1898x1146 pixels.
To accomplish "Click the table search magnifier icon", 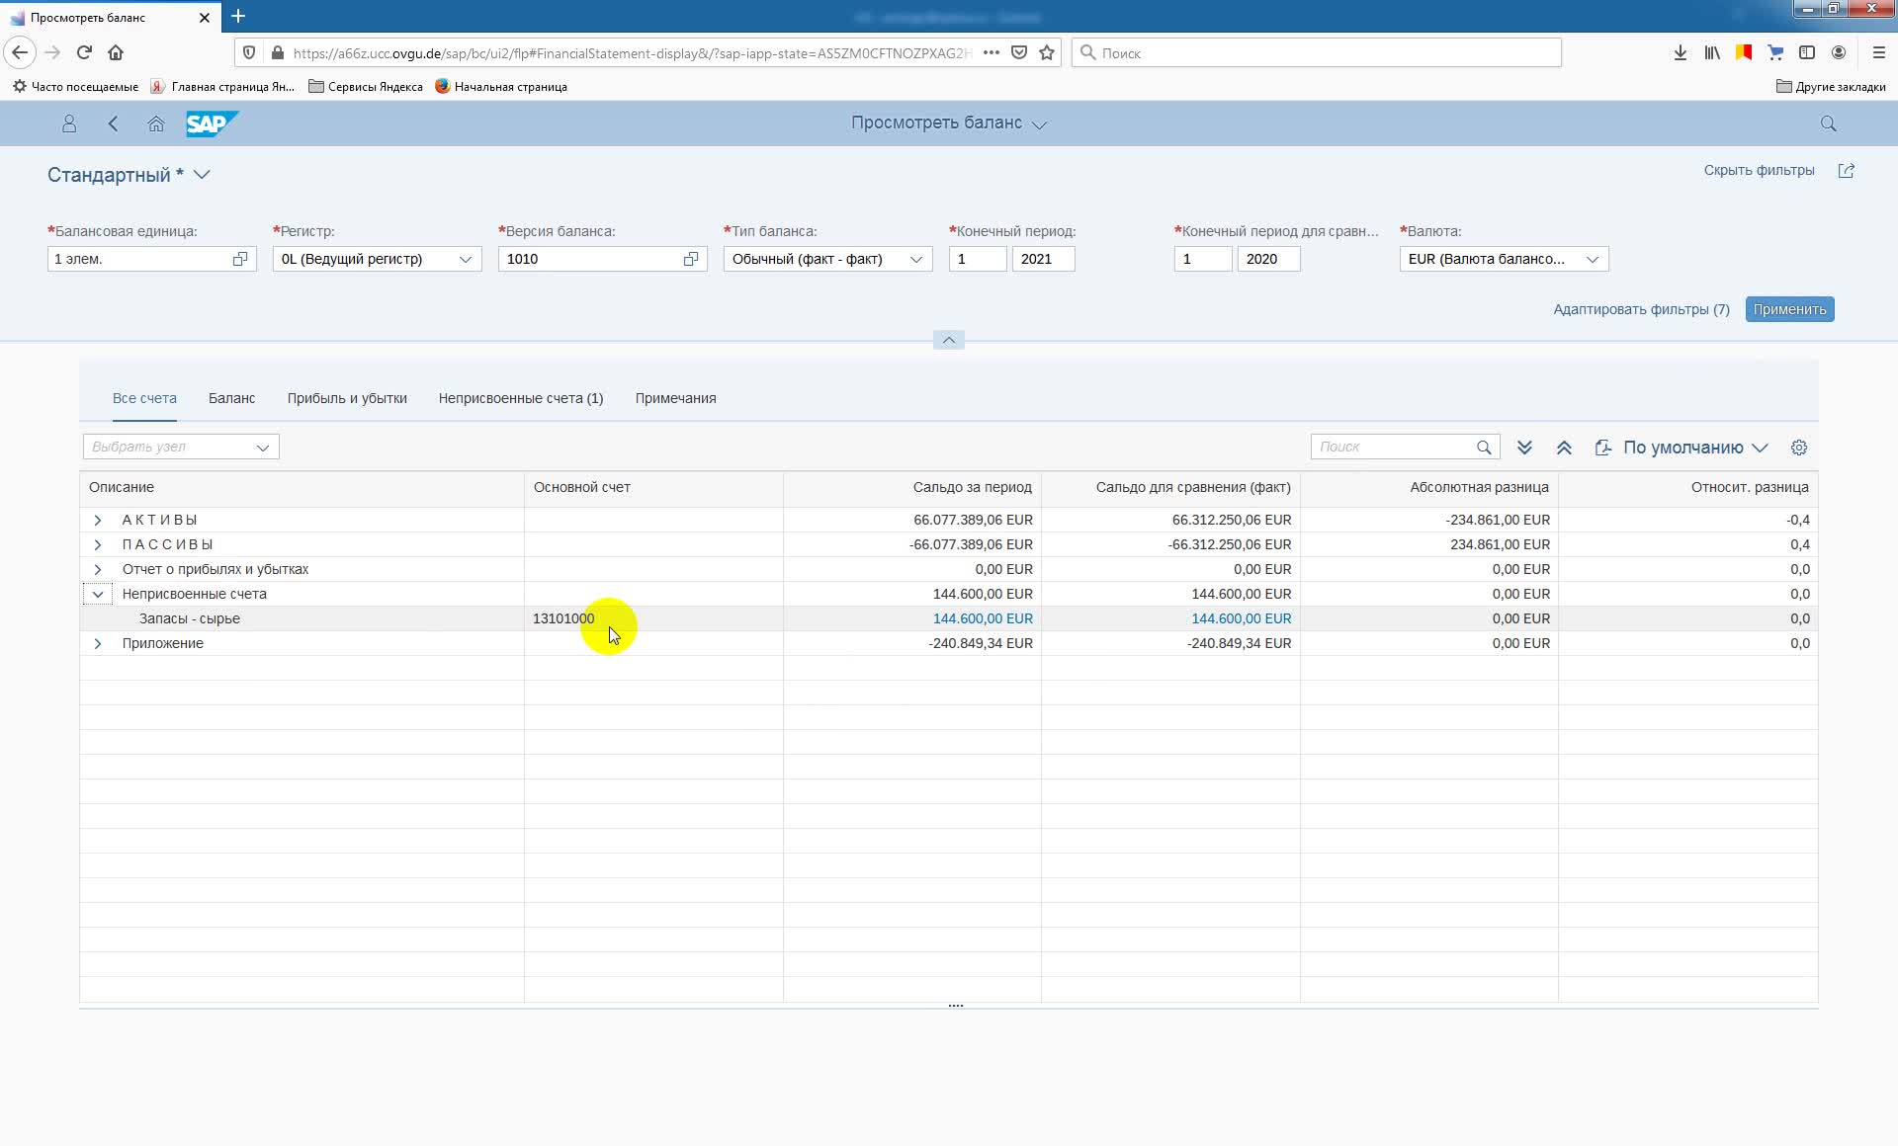I will click(x=1484, y=448).
